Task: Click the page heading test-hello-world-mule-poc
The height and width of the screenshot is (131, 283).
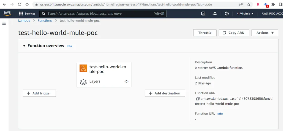Action: (x=58, y=33)
